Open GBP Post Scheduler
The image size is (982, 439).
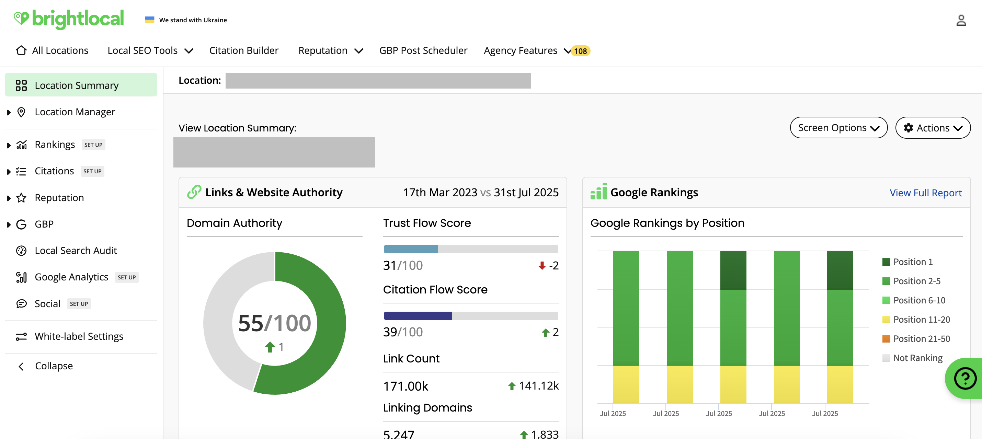coord(423,50)
